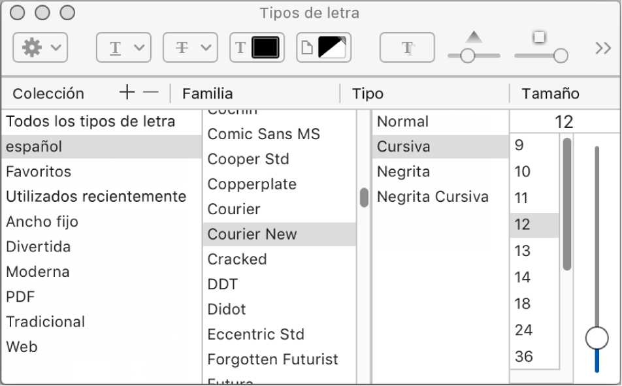Remove collection with the minus icon

[x=151, y=93]
